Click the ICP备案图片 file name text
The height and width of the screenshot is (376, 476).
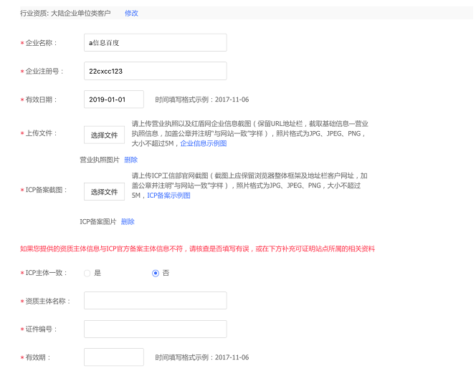tap(97, 222)
